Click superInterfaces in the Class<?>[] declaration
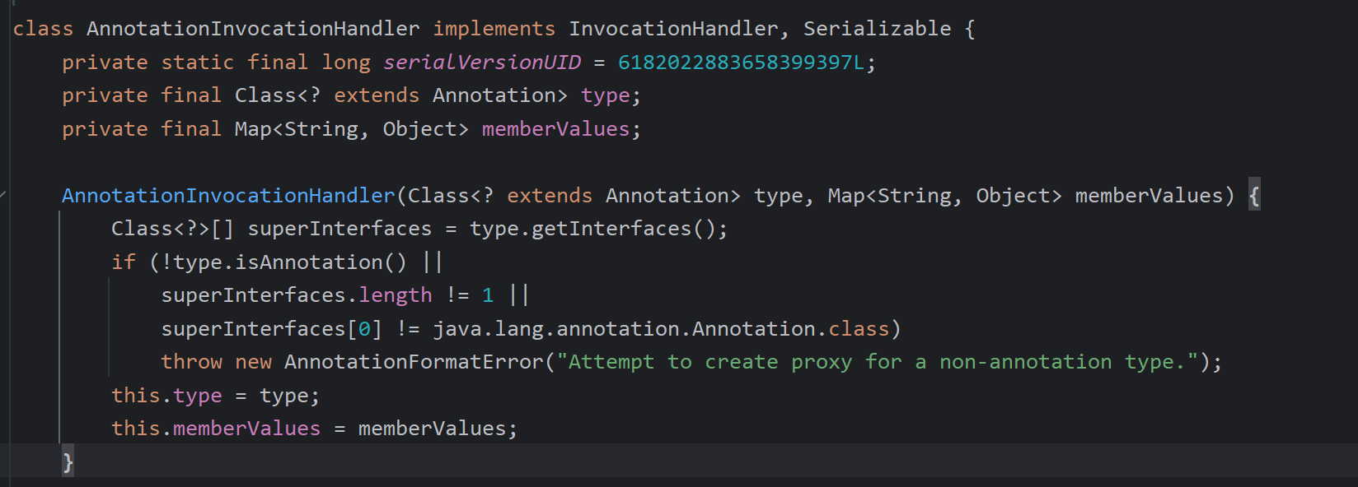Screen dimensions: 1358x487 339,229
